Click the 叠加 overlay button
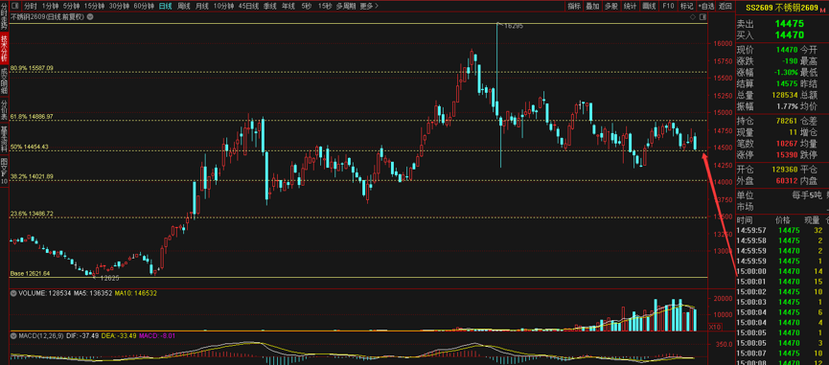Image resolution: width=829 pixels, height=365 pixels. pyautogui.click(x=592, y=6)
